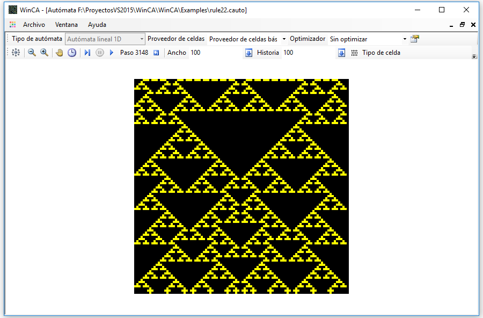Close the rule22.cauto document window
Viewport: 483px width, 318px height.
coord(473,25)
